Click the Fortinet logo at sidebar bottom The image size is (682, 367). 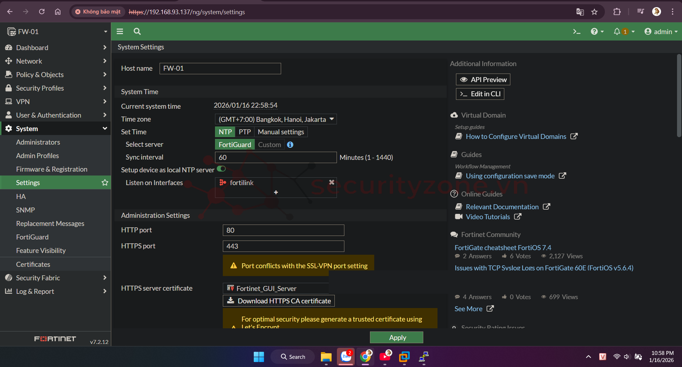(55, 339)
